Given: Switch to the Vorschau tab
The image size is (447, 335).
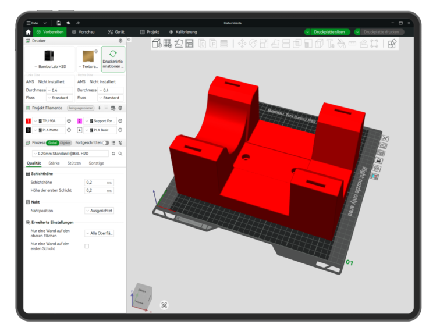Looking at the screenshot, I should coord(83,32).
